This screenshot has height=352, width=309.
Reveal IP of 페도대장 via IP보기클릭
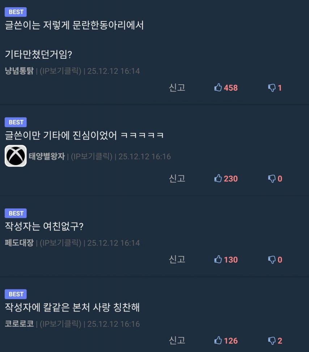pos(60,243)
